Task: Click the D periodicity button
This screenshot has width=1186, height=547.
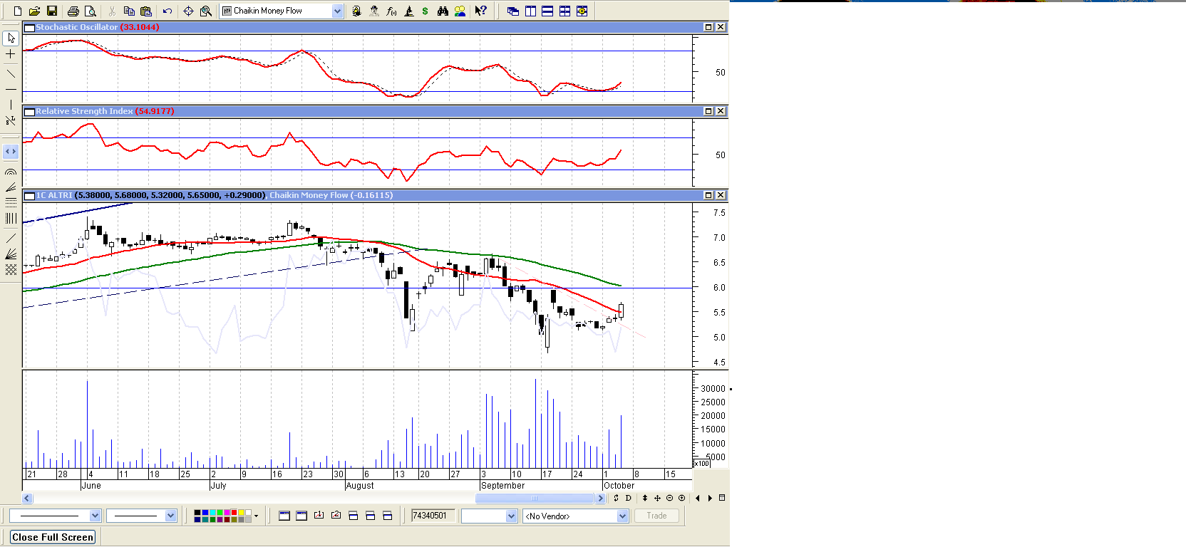Action: [x=628, y=499]
